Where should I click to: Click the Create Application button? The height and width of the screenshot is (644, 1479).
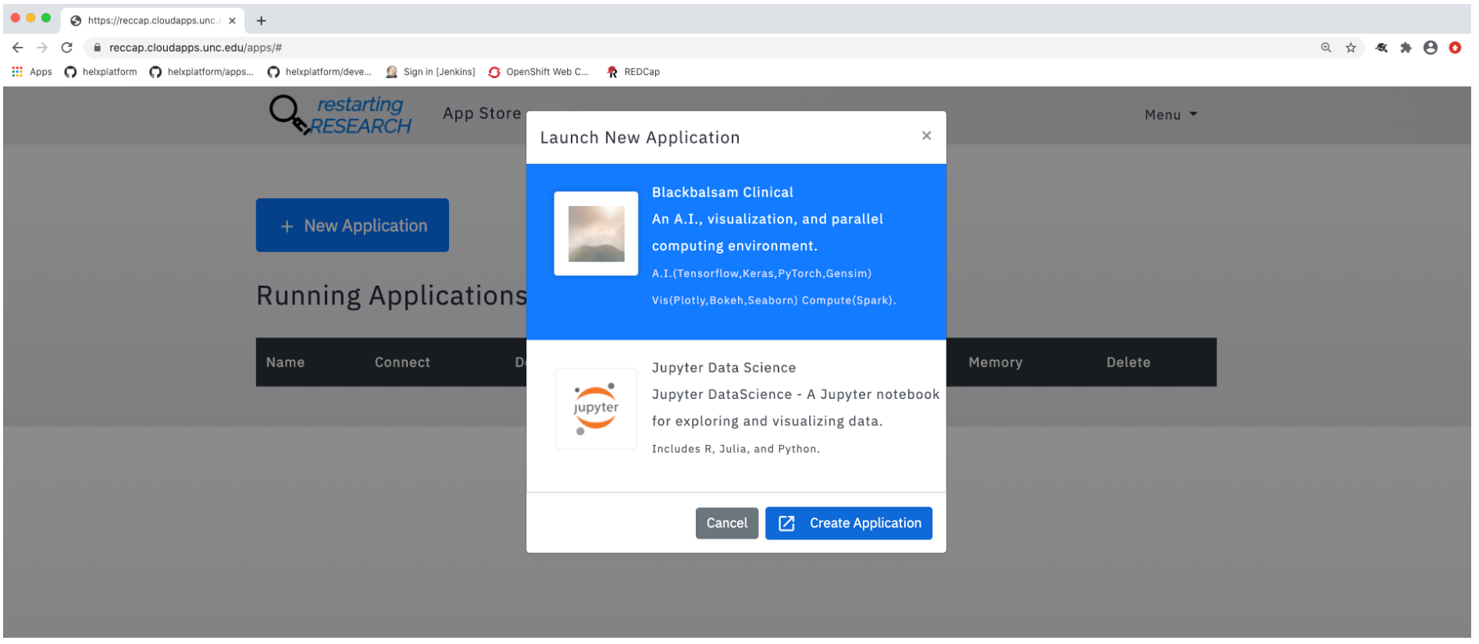click(849, 523)
